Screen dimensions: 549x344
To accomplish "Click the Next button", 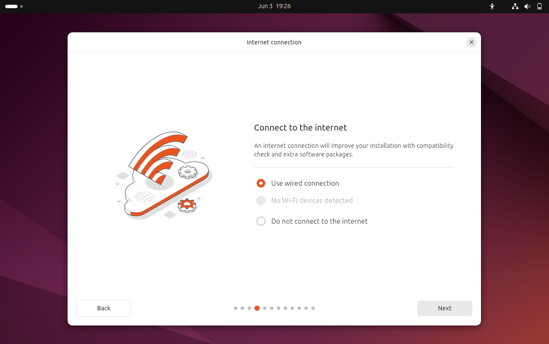I will tap(445, 308).
